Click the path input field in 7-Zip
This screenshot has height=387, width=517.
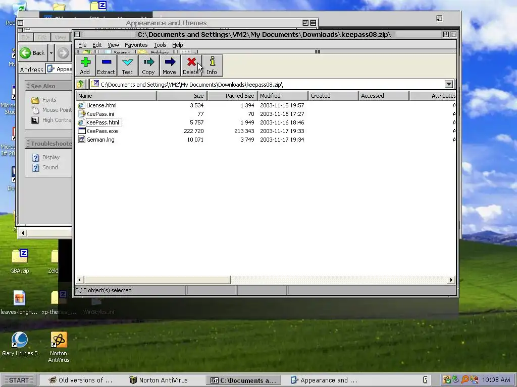267,84
